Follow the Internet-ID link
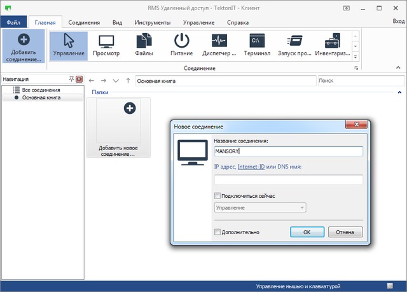 tap(252, 167)
